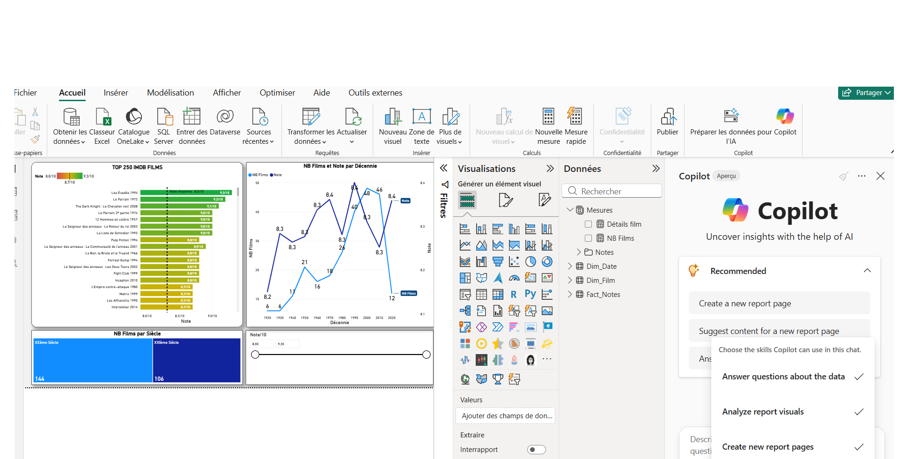
Task: Click the Publier icon
Action: pos(668,116)
